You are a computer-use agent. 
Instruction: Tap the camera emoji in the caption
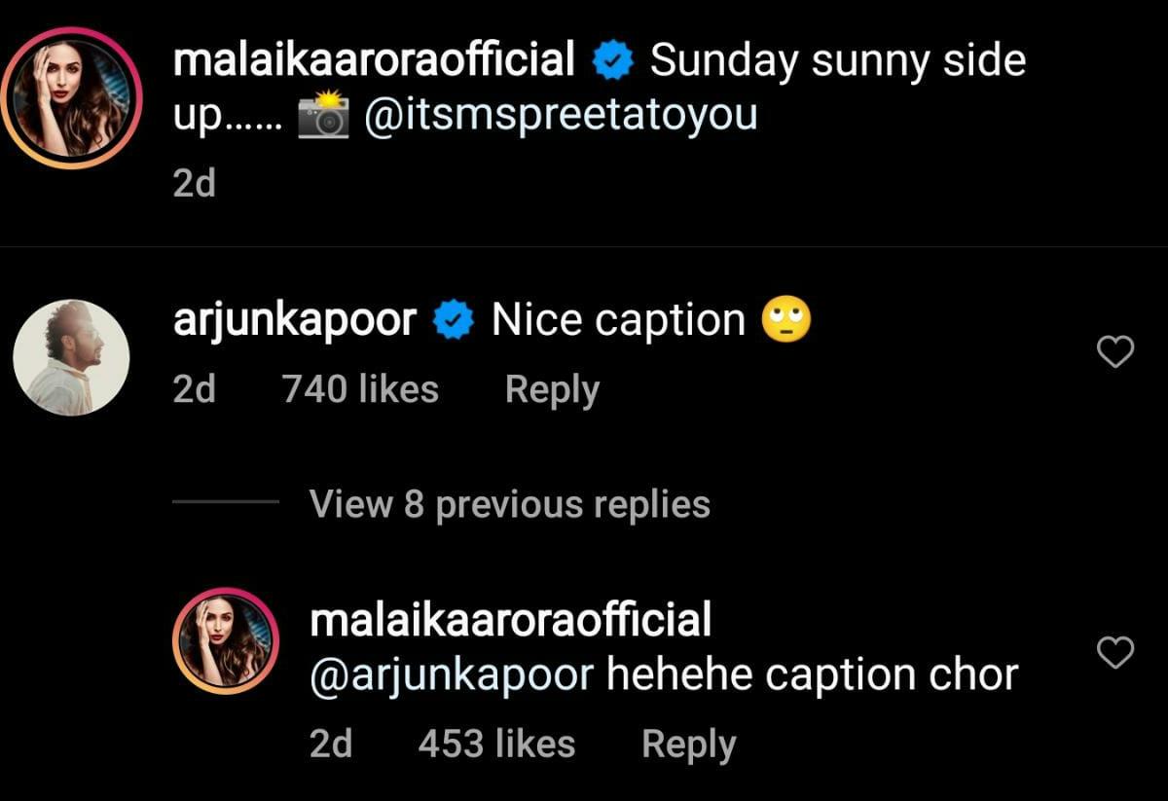click(322, 117)
